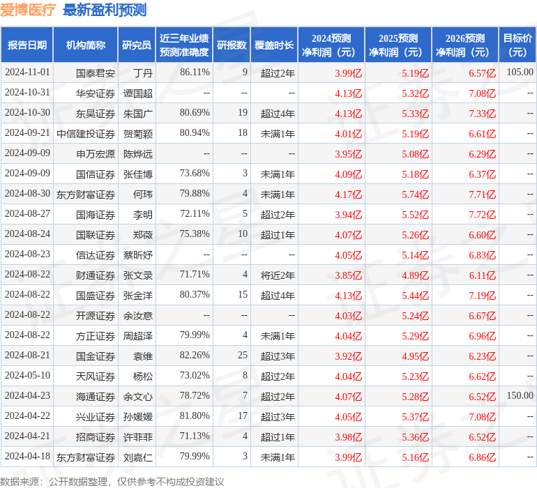Click the 5.37亿 profit forecast
Image resolution: width=537 pixels, height=488 pixels.
[416, 417]
